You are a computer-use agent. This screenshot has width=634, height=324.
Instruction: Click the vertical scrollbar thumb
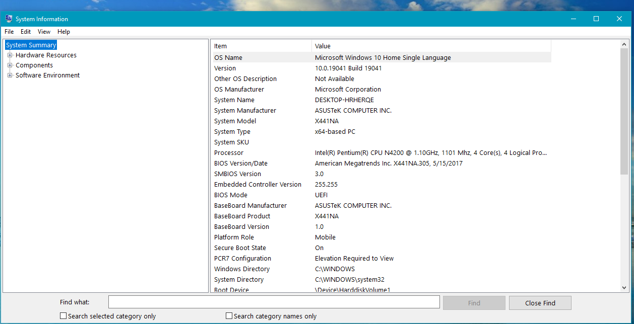point(625,112)
